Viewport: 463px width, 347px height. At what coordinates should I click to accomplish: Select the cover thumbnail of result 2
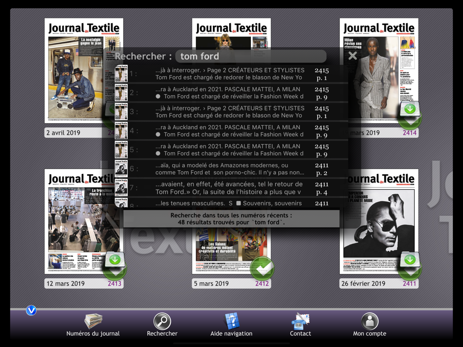click(x=121, y=93)
